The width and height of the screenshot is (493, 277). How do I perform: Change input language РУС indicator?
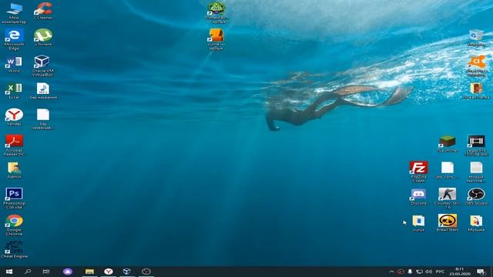tap(440, 272)
